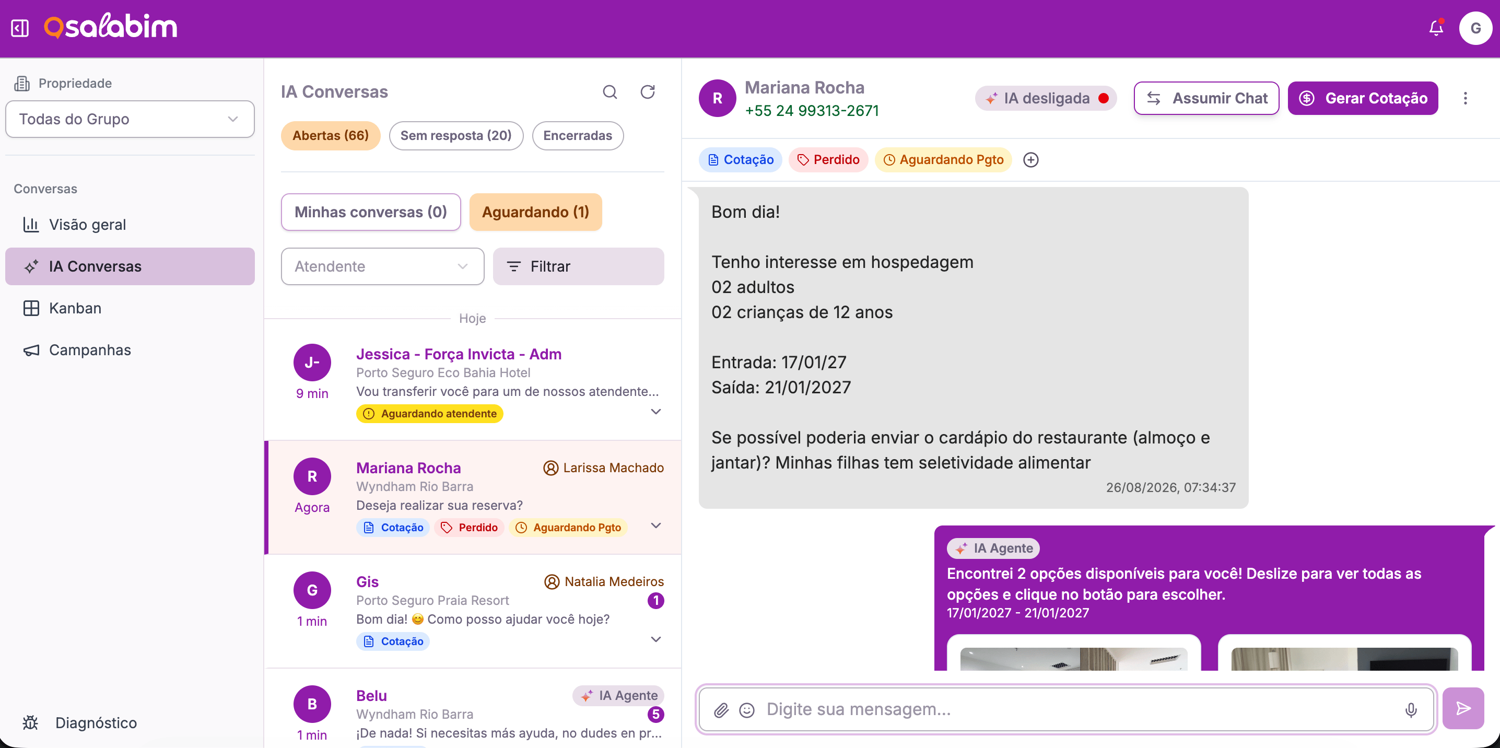The width and height of the screenshot is (1500, 748).
Task: Open the Propriedade Todas do Grupo dropdown
Action: click(x=130, y=120)
